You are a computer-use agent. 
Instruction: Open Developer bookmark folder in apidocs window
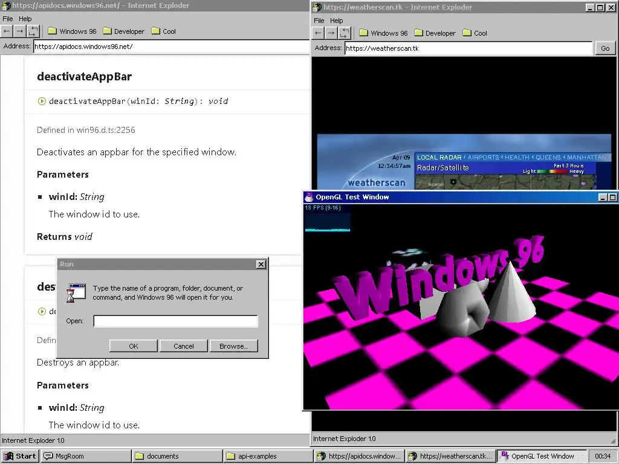tap(123, 31)
